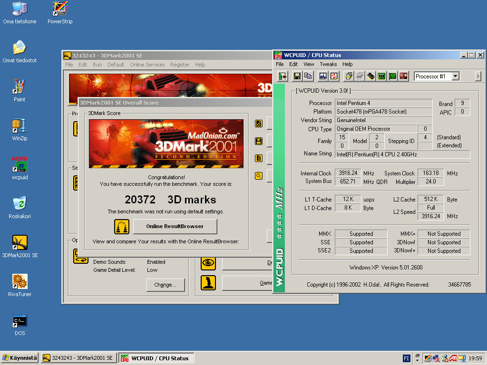Click the Online ResultBrowser button
Viewport: 487px width, 365px height.
click(175, 227)
